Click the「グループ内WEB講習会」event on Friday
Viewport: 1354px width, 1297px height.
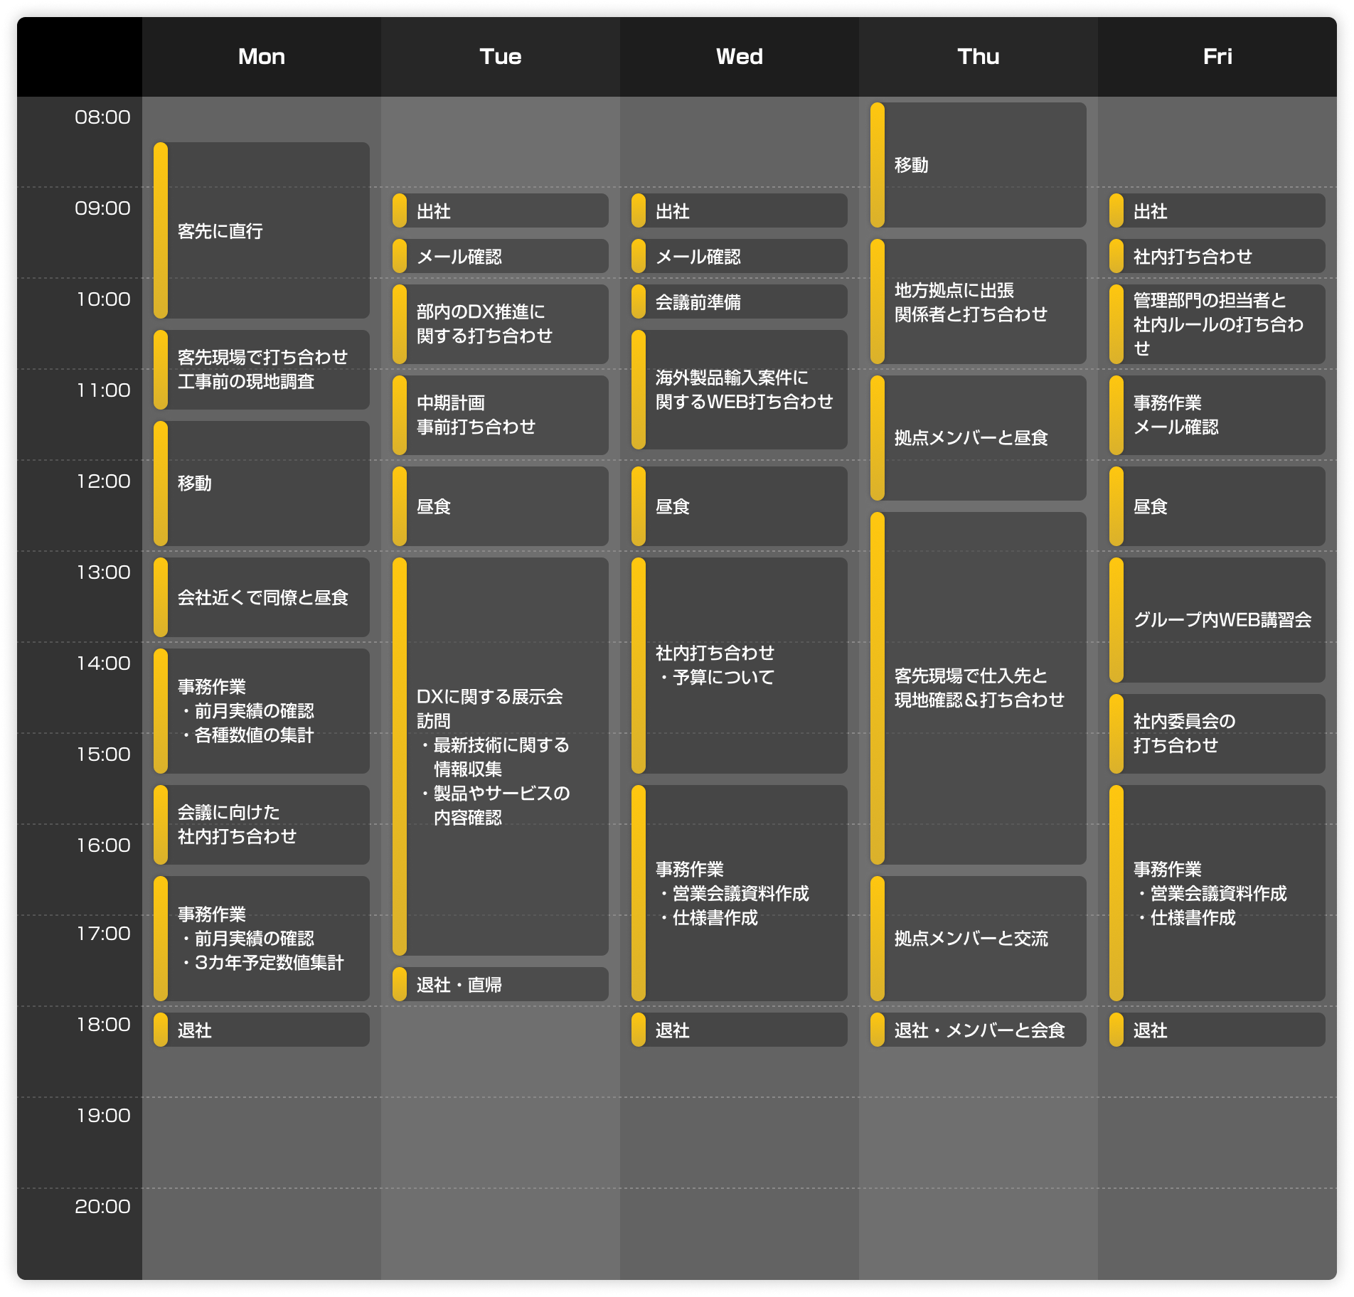(x=1216, y=619)
